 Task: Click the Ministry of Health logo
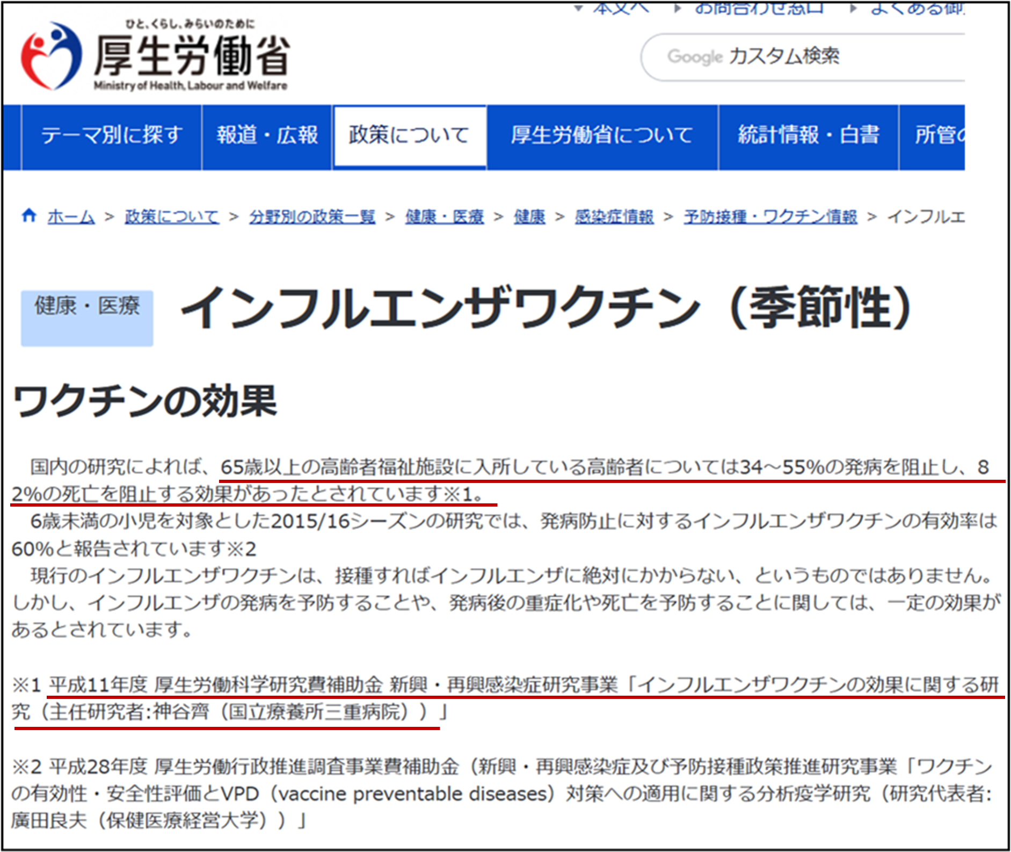(155, 56)
